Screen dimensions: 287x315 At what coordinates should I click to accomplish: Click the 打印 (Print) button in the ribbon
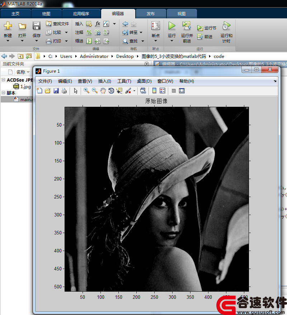tap(54, 41)
